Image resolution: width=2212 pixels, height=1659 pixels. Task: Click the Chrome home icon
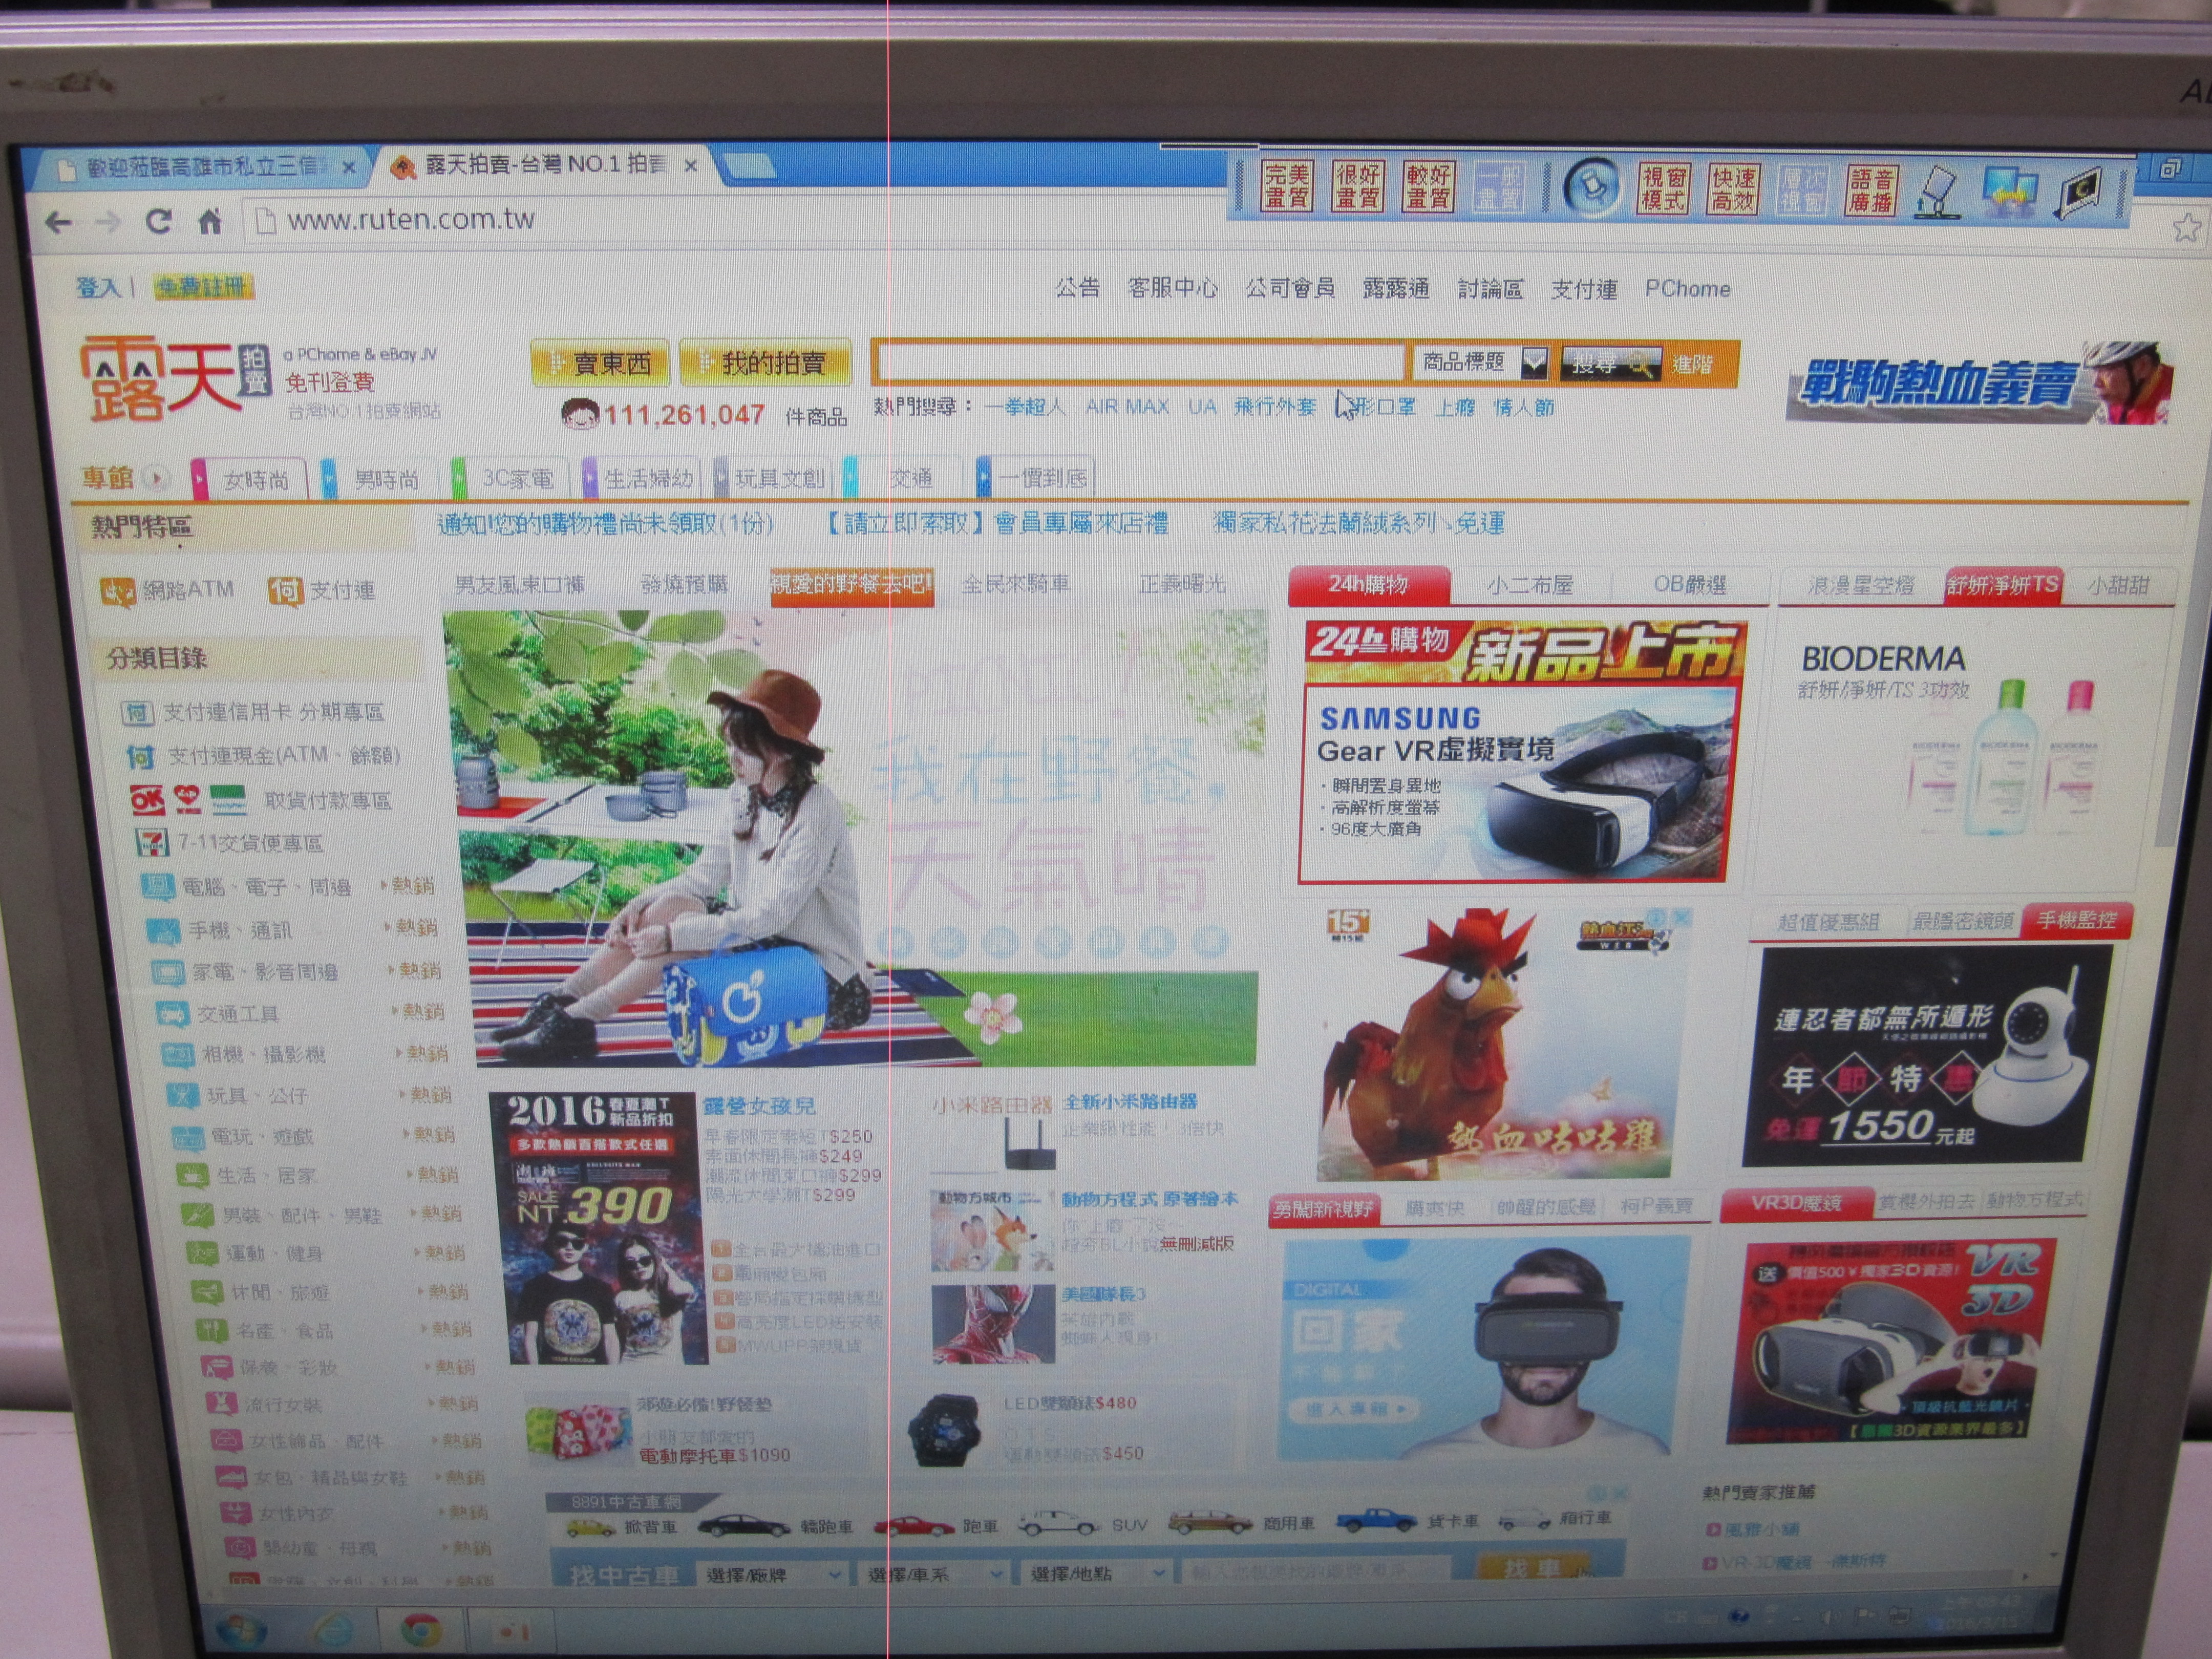click(x=209, y=221)
